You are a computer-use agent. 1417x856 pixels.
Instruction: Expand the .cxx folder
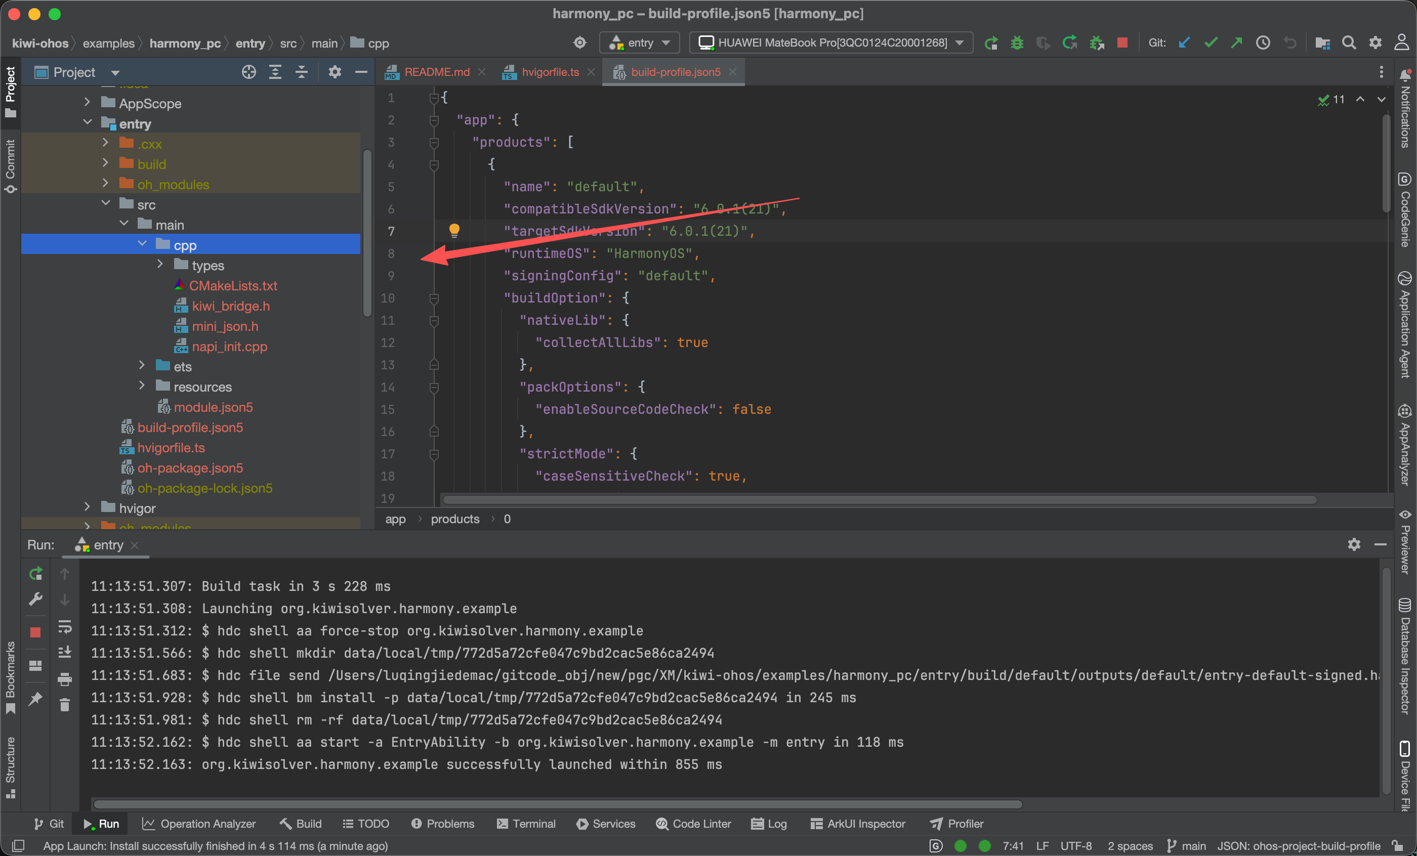coord(106,143)
